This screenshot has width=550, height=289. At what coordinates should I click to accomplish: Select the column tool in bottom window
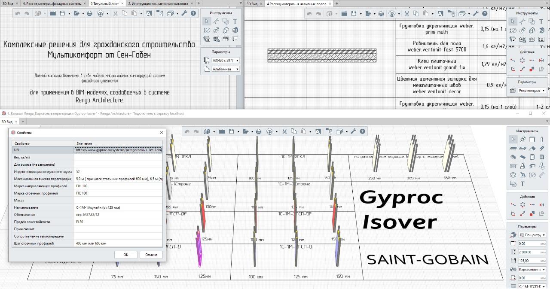541,139
